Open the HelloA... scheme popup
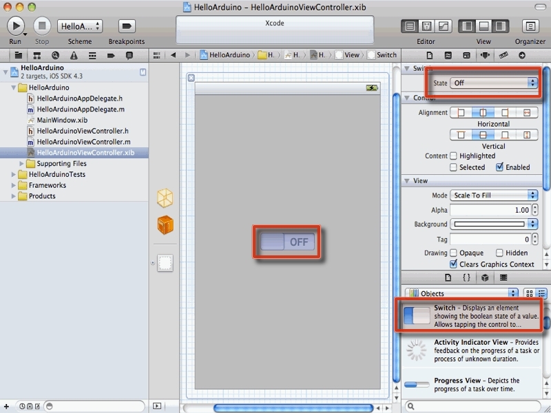Image resolution: width=551 pixels, height=413 pixels. (80, 26)
